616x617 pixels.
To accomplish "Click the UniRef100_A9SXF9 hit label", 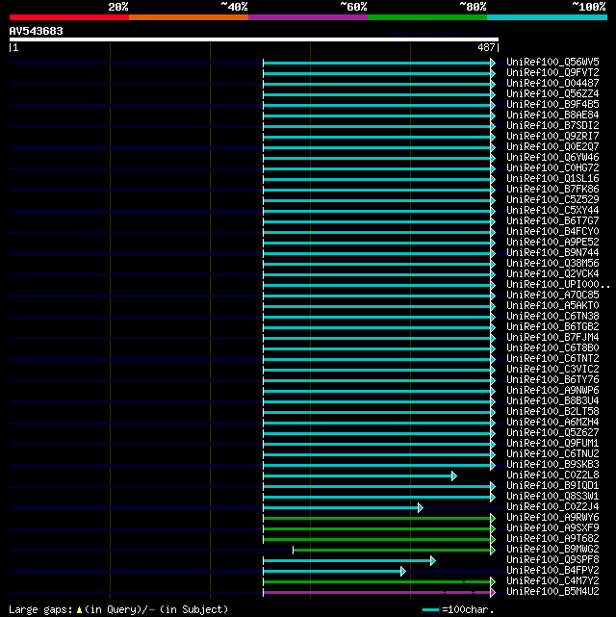I will pos(552,528).
